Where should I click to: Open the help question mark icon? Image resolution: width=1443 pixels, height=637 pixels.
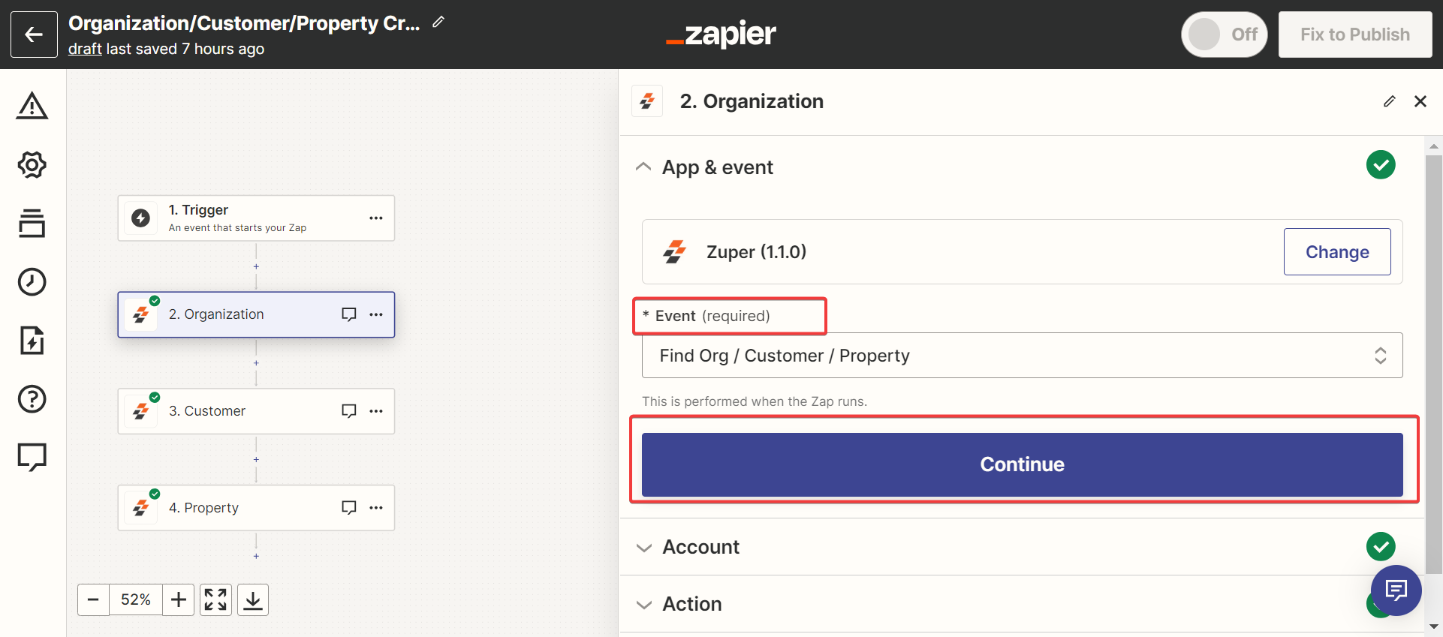tap(32, 399)
